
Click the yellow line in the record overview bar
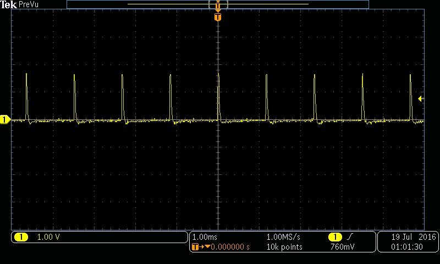(x=165, y=4)
